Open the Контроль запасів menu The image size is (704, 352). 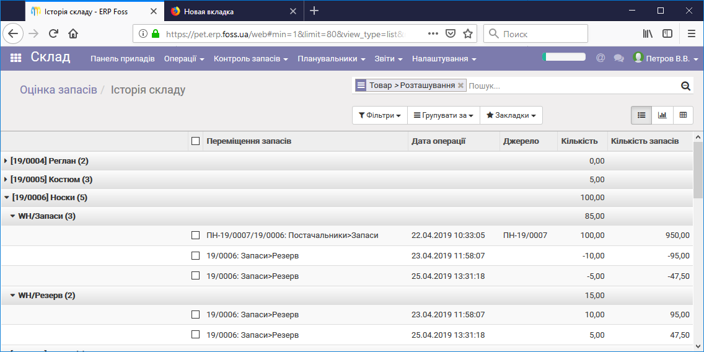click(x=250, y=59)
